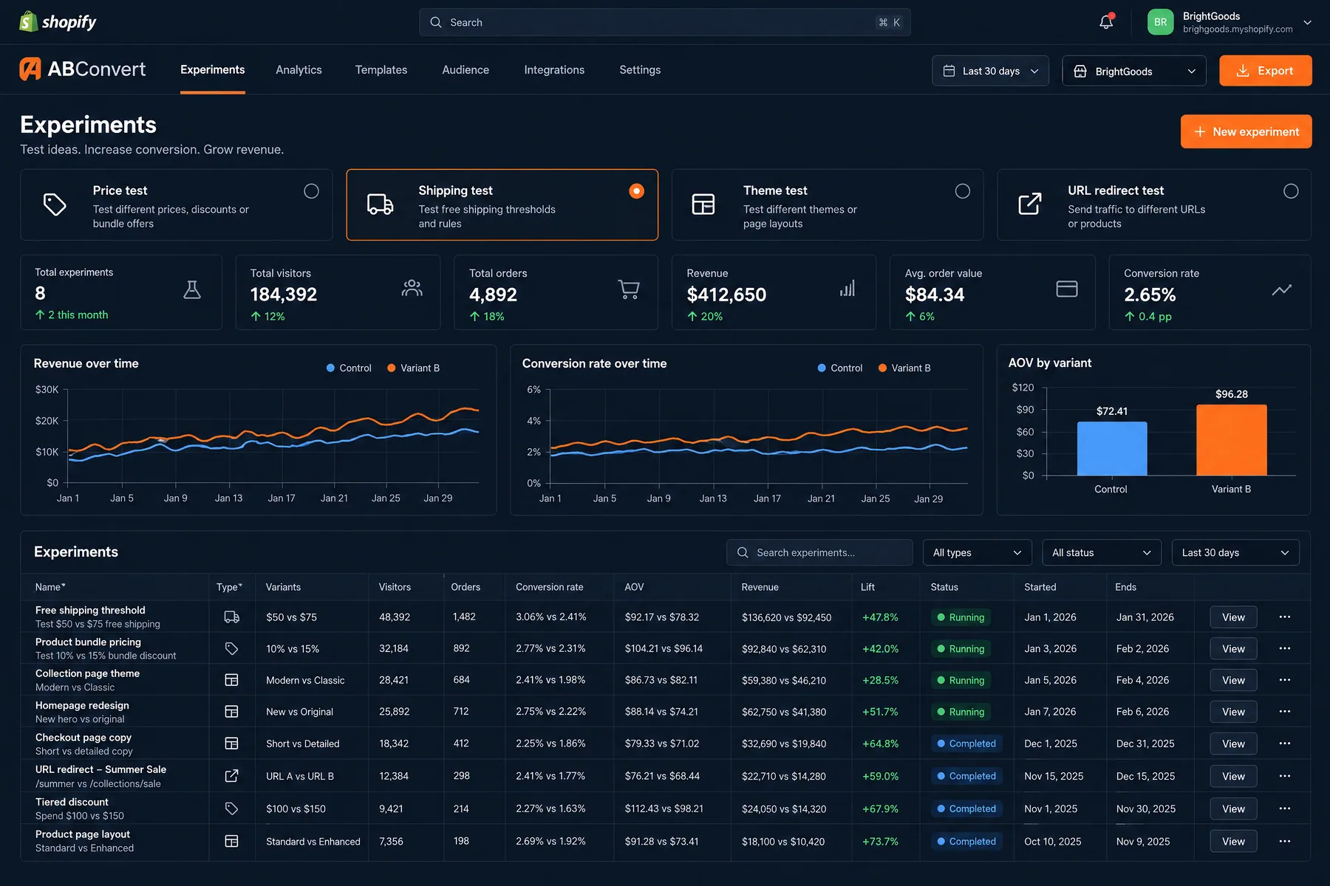Image resolution: width=1330 pixels, height=886 pixels.
Task: View the URL redirect – Summer Sale experiment
Action: click(x=1233, y=776)
